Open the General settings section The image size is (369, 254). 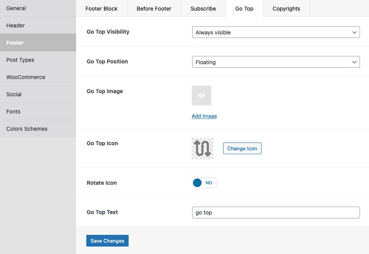tap(38, 8)
